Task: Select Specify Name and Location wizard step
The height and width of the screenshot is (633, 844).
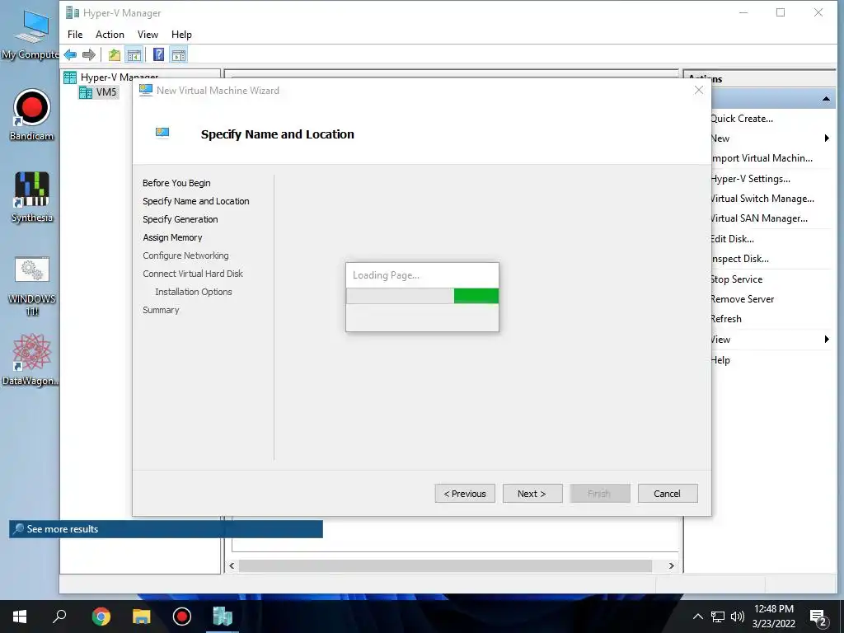Action: point(196,201)
